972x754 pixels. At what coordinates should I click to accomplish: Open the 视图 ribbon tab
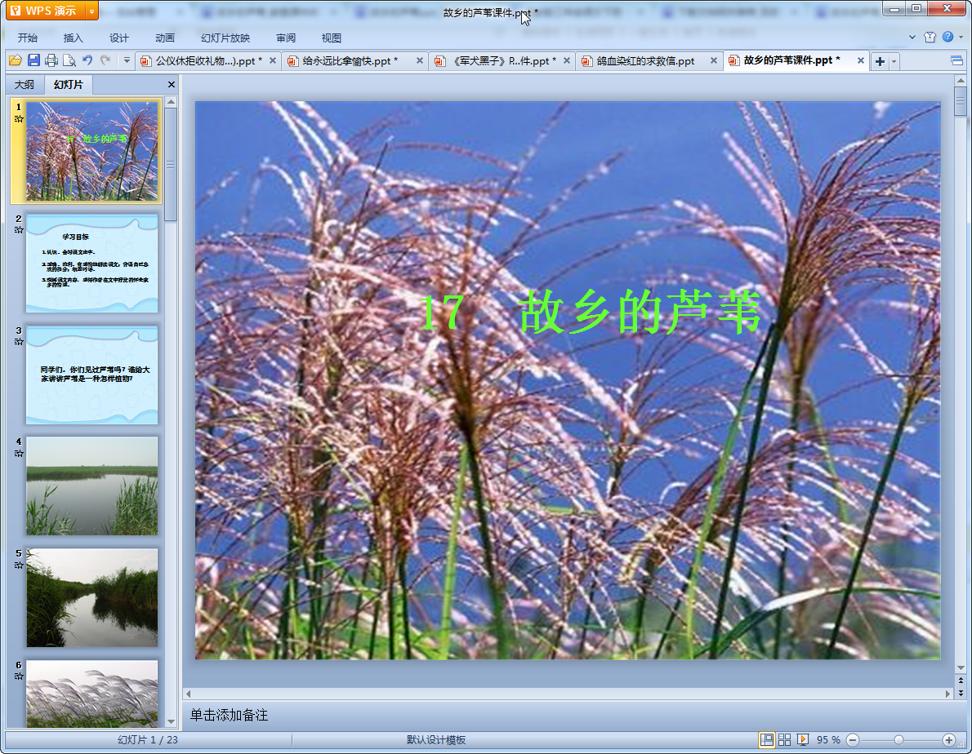tap(332, 38)
